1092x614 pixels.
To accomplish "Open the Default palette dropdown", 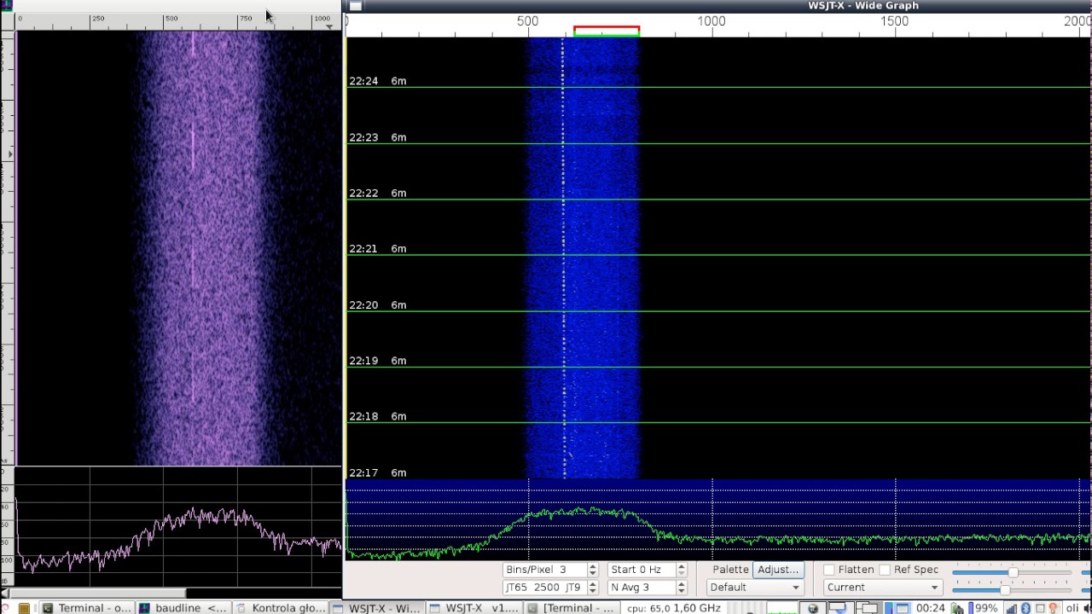I will 755,587.
